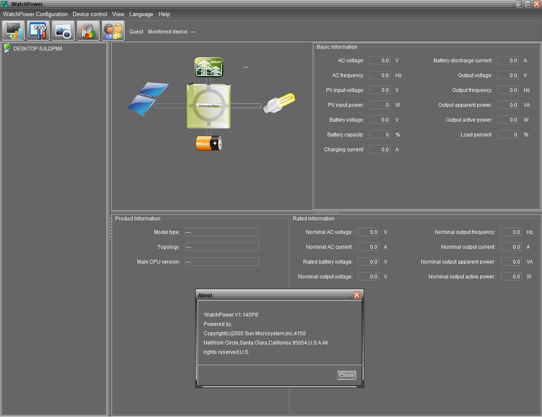The image size is (542, 417).
Task: Click the WatchPower app icon in title bar
Action: [4, 4]
